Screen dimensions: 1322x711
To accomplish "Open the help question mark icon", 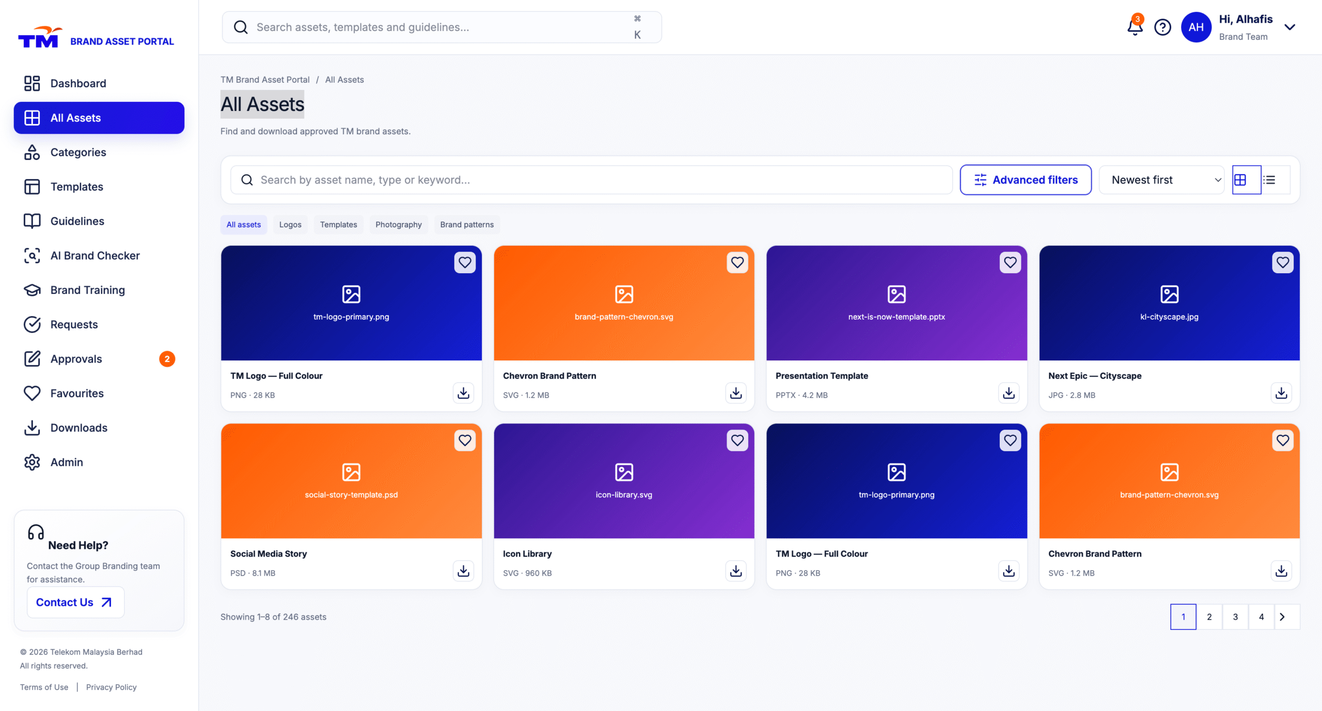I will coord(1162,27).
